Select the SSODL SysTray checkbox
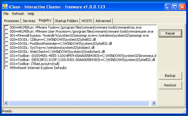 click(6, 48)
